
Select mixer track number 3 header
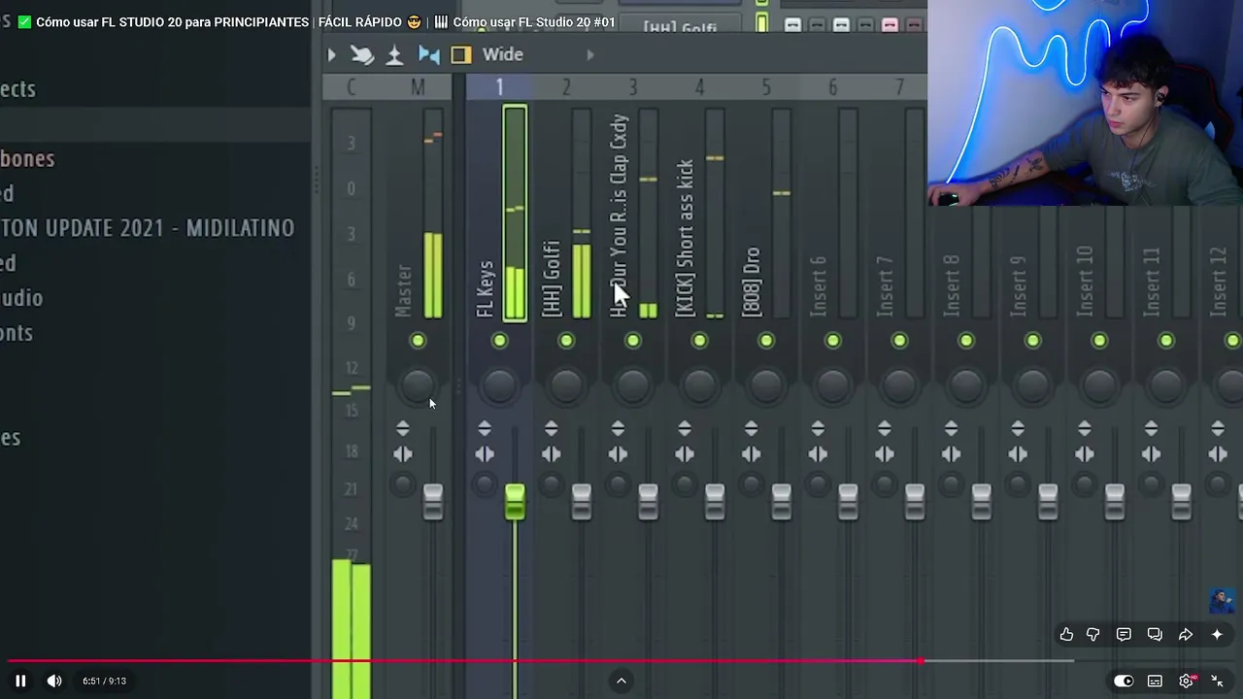point(632,87)
